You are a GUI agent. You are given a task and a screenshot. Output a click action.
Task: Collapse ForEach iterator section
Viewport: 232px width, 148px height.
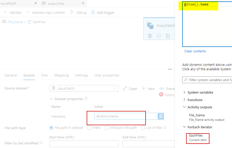(x=184, y=127)
